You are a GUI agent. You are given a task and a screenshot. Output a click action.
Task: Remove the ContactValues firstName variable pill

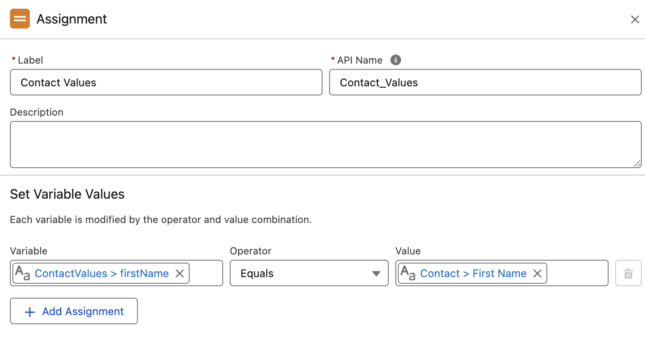click(x=180, y=273)
